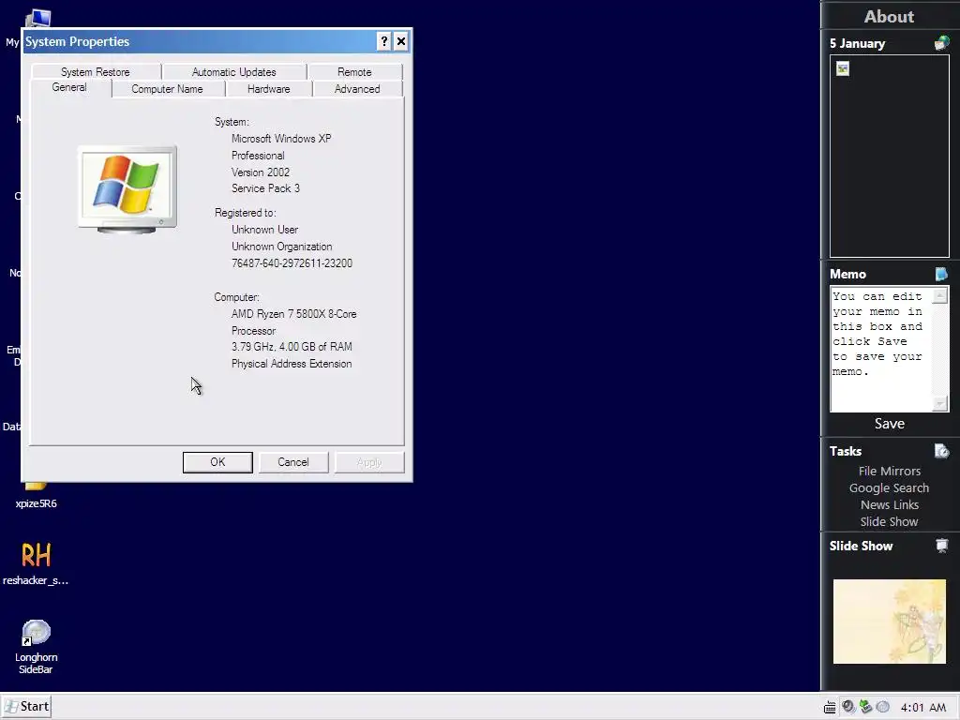Click the taskbar clock showing 4:01 AM

923,707
